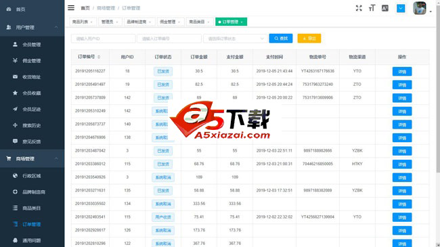The image size is (440, 247).
Task: Open 会员足迹 in sidebar
Action: coord(32,109)
